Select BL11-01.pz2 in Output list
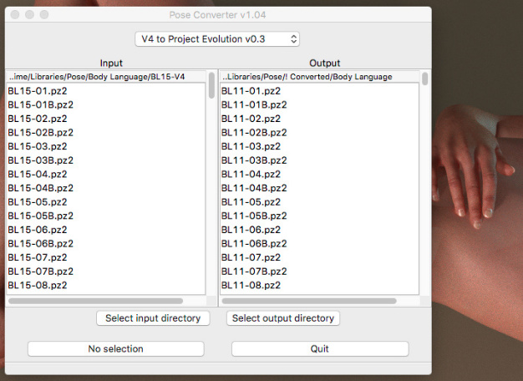Screen dimensions: 523x381 point(251,90)
